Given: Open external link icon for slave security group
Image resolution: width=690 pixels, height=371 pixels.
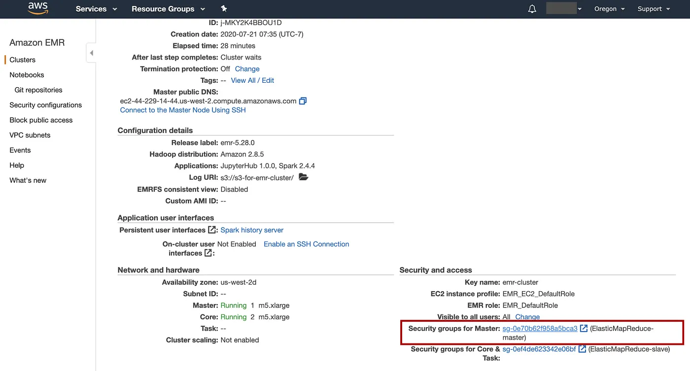Looking at the screenshot, I should coord(582,349).
